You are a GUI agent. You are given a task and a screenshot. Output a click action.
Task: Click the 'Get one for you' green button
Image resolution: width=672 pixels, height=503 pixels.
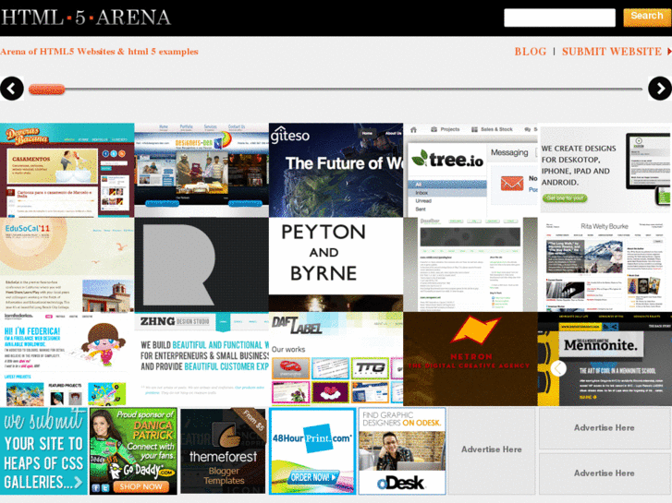565,198
